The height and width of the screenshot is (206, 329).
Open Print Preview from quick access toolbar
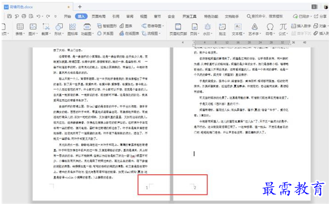tap(31, 16)
